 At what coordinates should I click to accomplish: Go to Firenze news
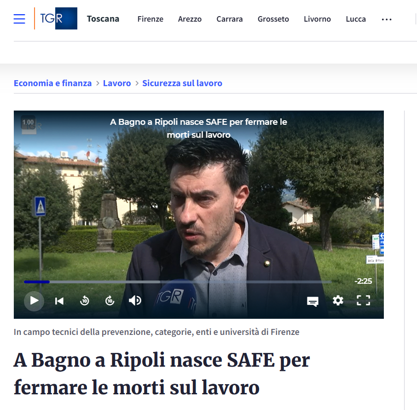[x=150, y=19]
